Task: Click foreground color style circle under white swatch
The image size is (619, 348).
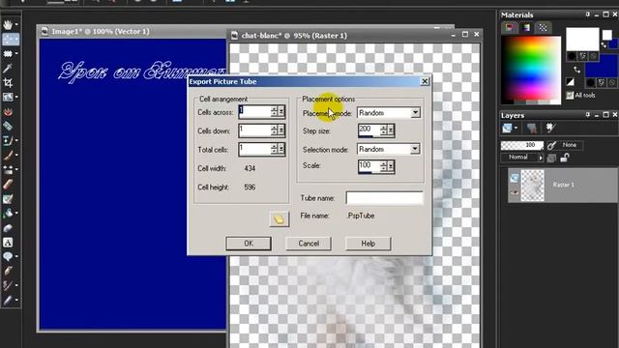Action: tap(572, 56)
